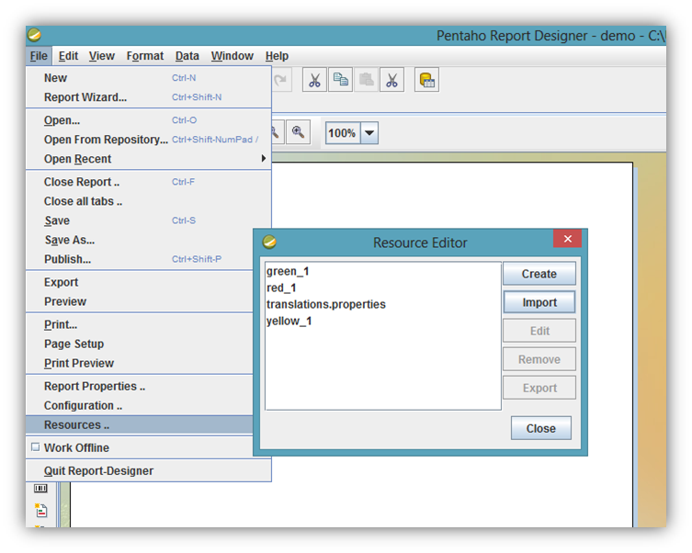
Task: Click the zoom in magnifier icon
Action: (298, 132)
